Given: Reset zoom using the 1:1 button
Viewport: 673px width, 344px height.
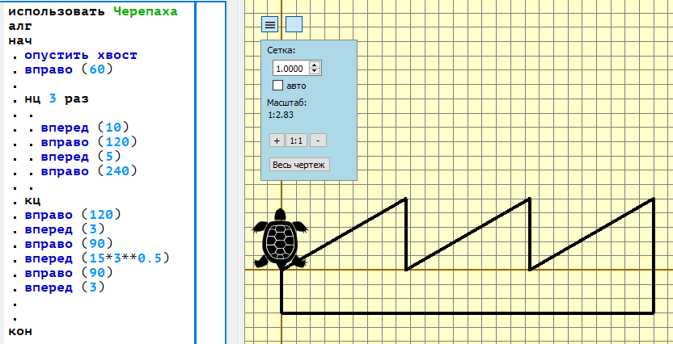Looking at the screenshot, I should (297, 141).
